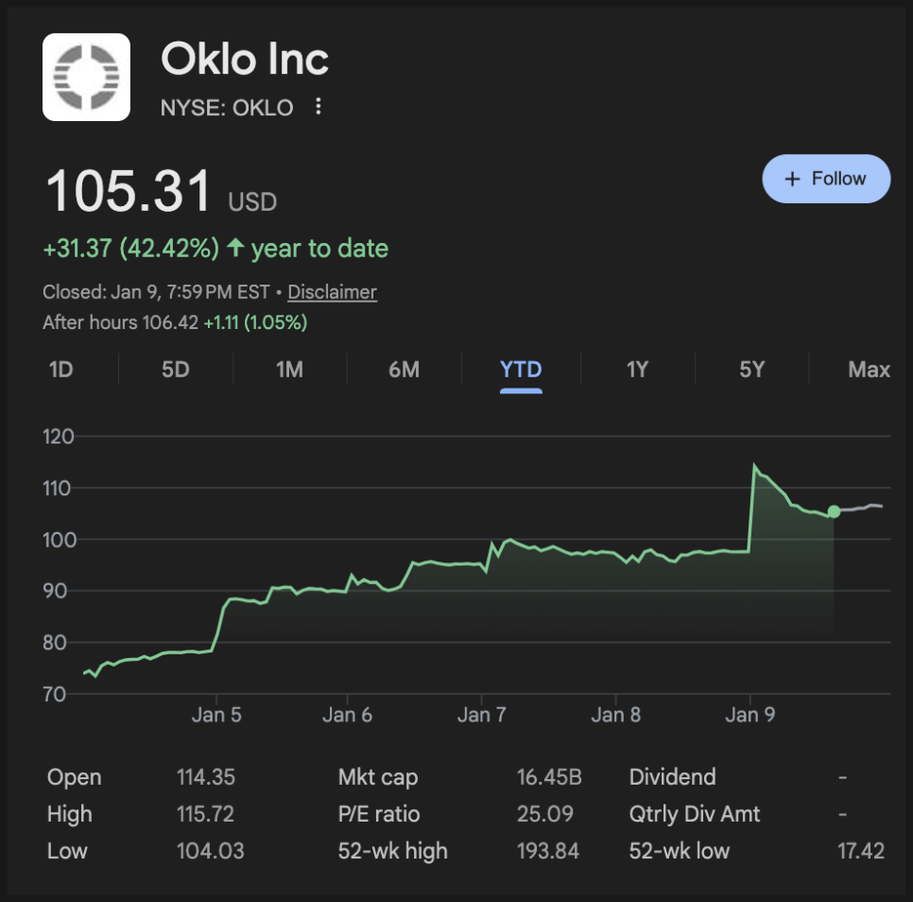This screenshot has width=913, height=902.
Task: Click the 105.31 current price value
Action: tap(129, 191)
